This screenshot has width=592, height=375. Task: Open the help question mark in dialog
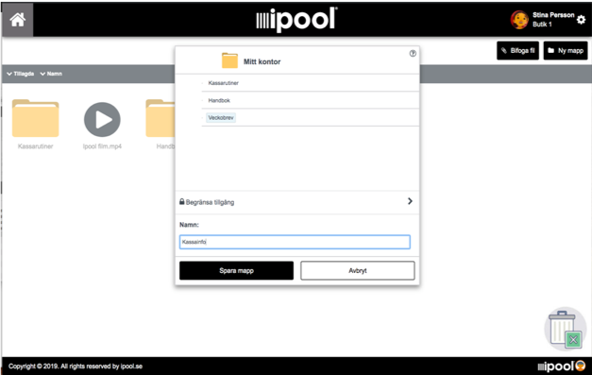[x=413, y=54]
